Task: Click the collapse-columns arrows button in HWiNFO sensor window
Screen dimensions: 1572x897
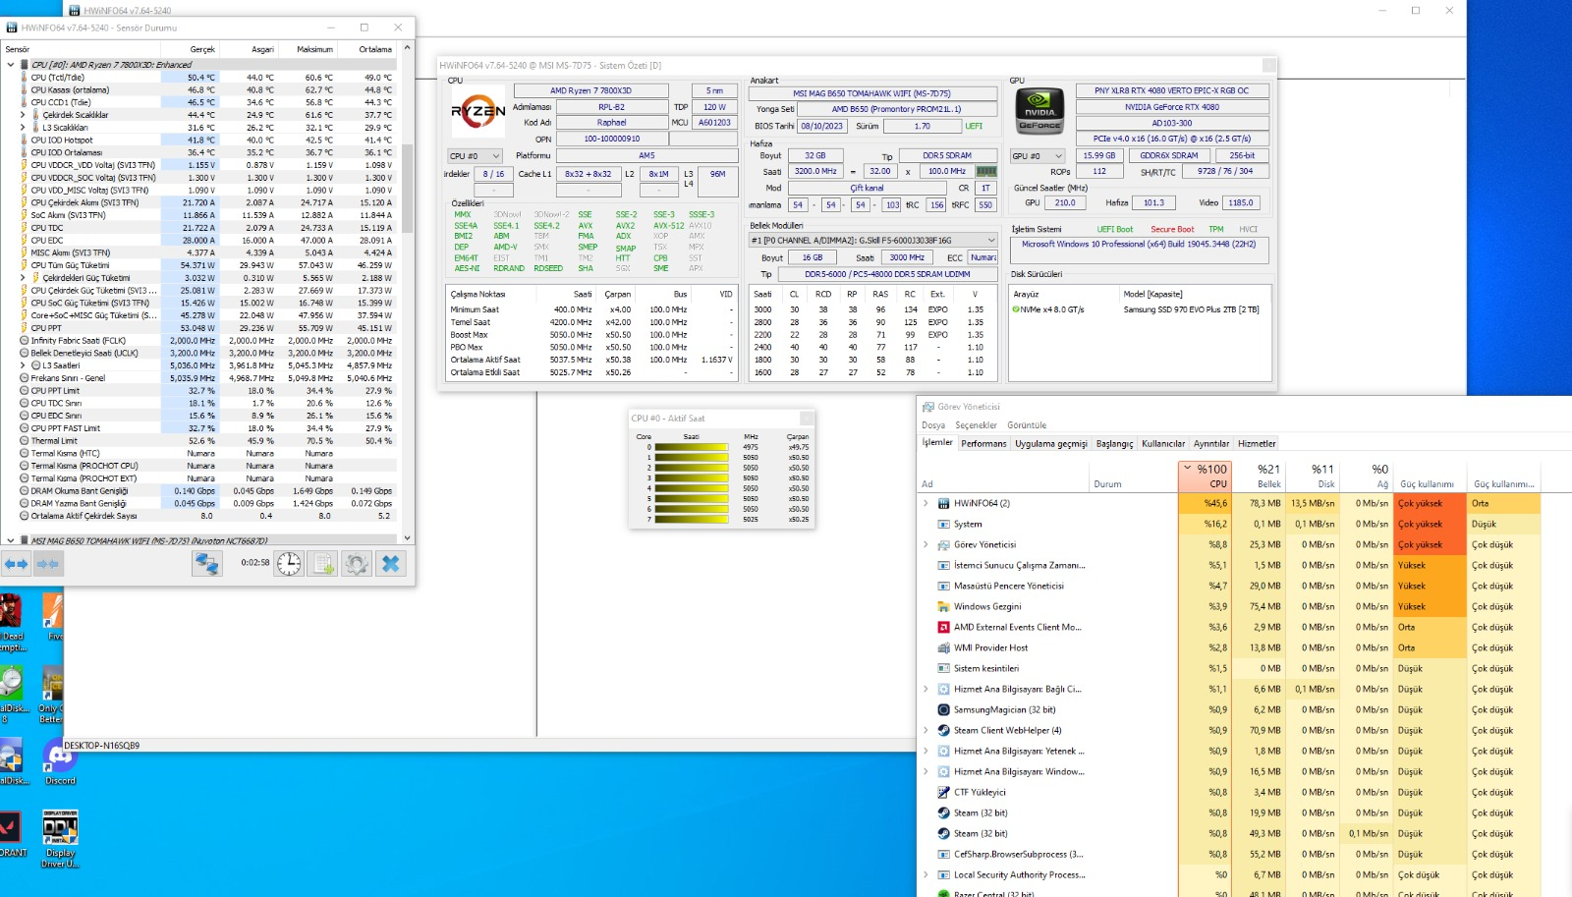Action: click(48, 564)
